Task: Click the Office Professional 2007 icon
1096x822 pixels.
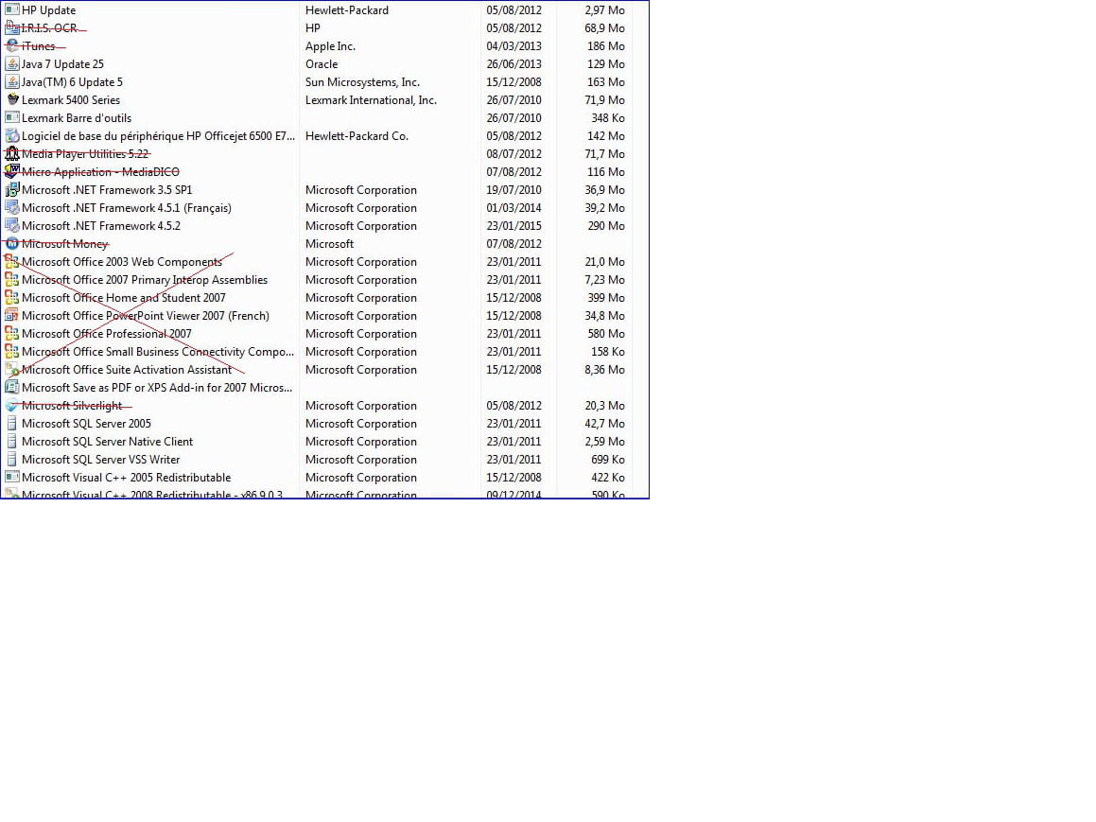Action: point(12,333)
